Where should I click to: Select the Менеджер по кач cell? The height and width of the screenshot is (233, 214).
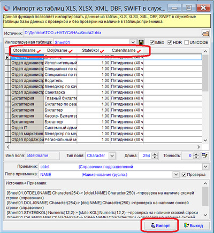[60, 87]
